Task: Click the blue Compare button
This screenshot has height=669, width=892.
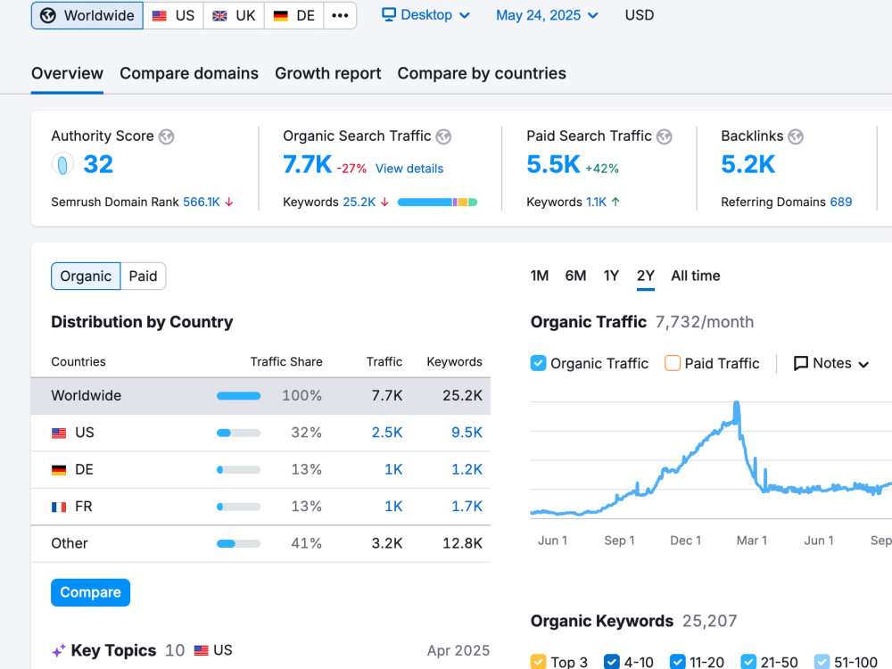Action: pos(90,593)
